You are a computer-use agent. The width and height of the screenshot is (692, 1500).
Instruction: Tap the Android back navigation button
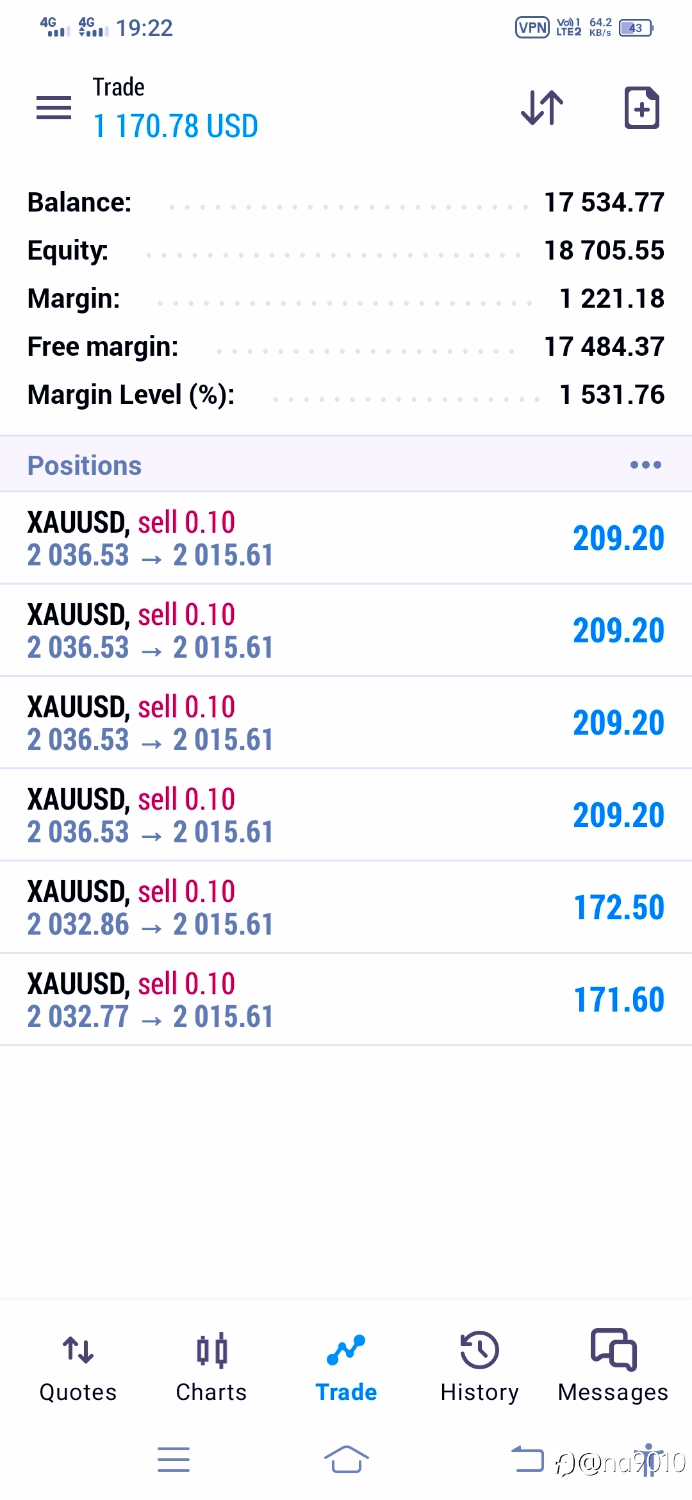(527, 1460)
